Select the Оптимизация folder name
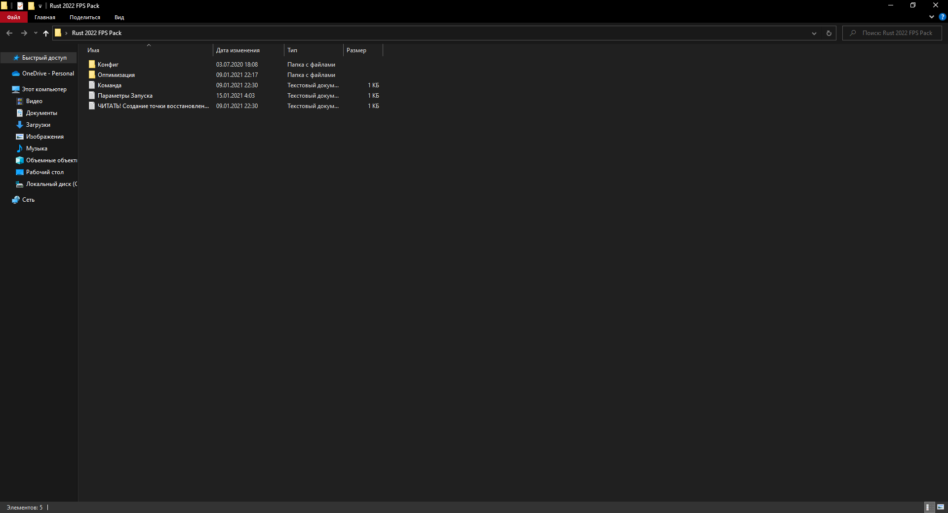Viewport: 948px width, 513px height. point(116,75)
